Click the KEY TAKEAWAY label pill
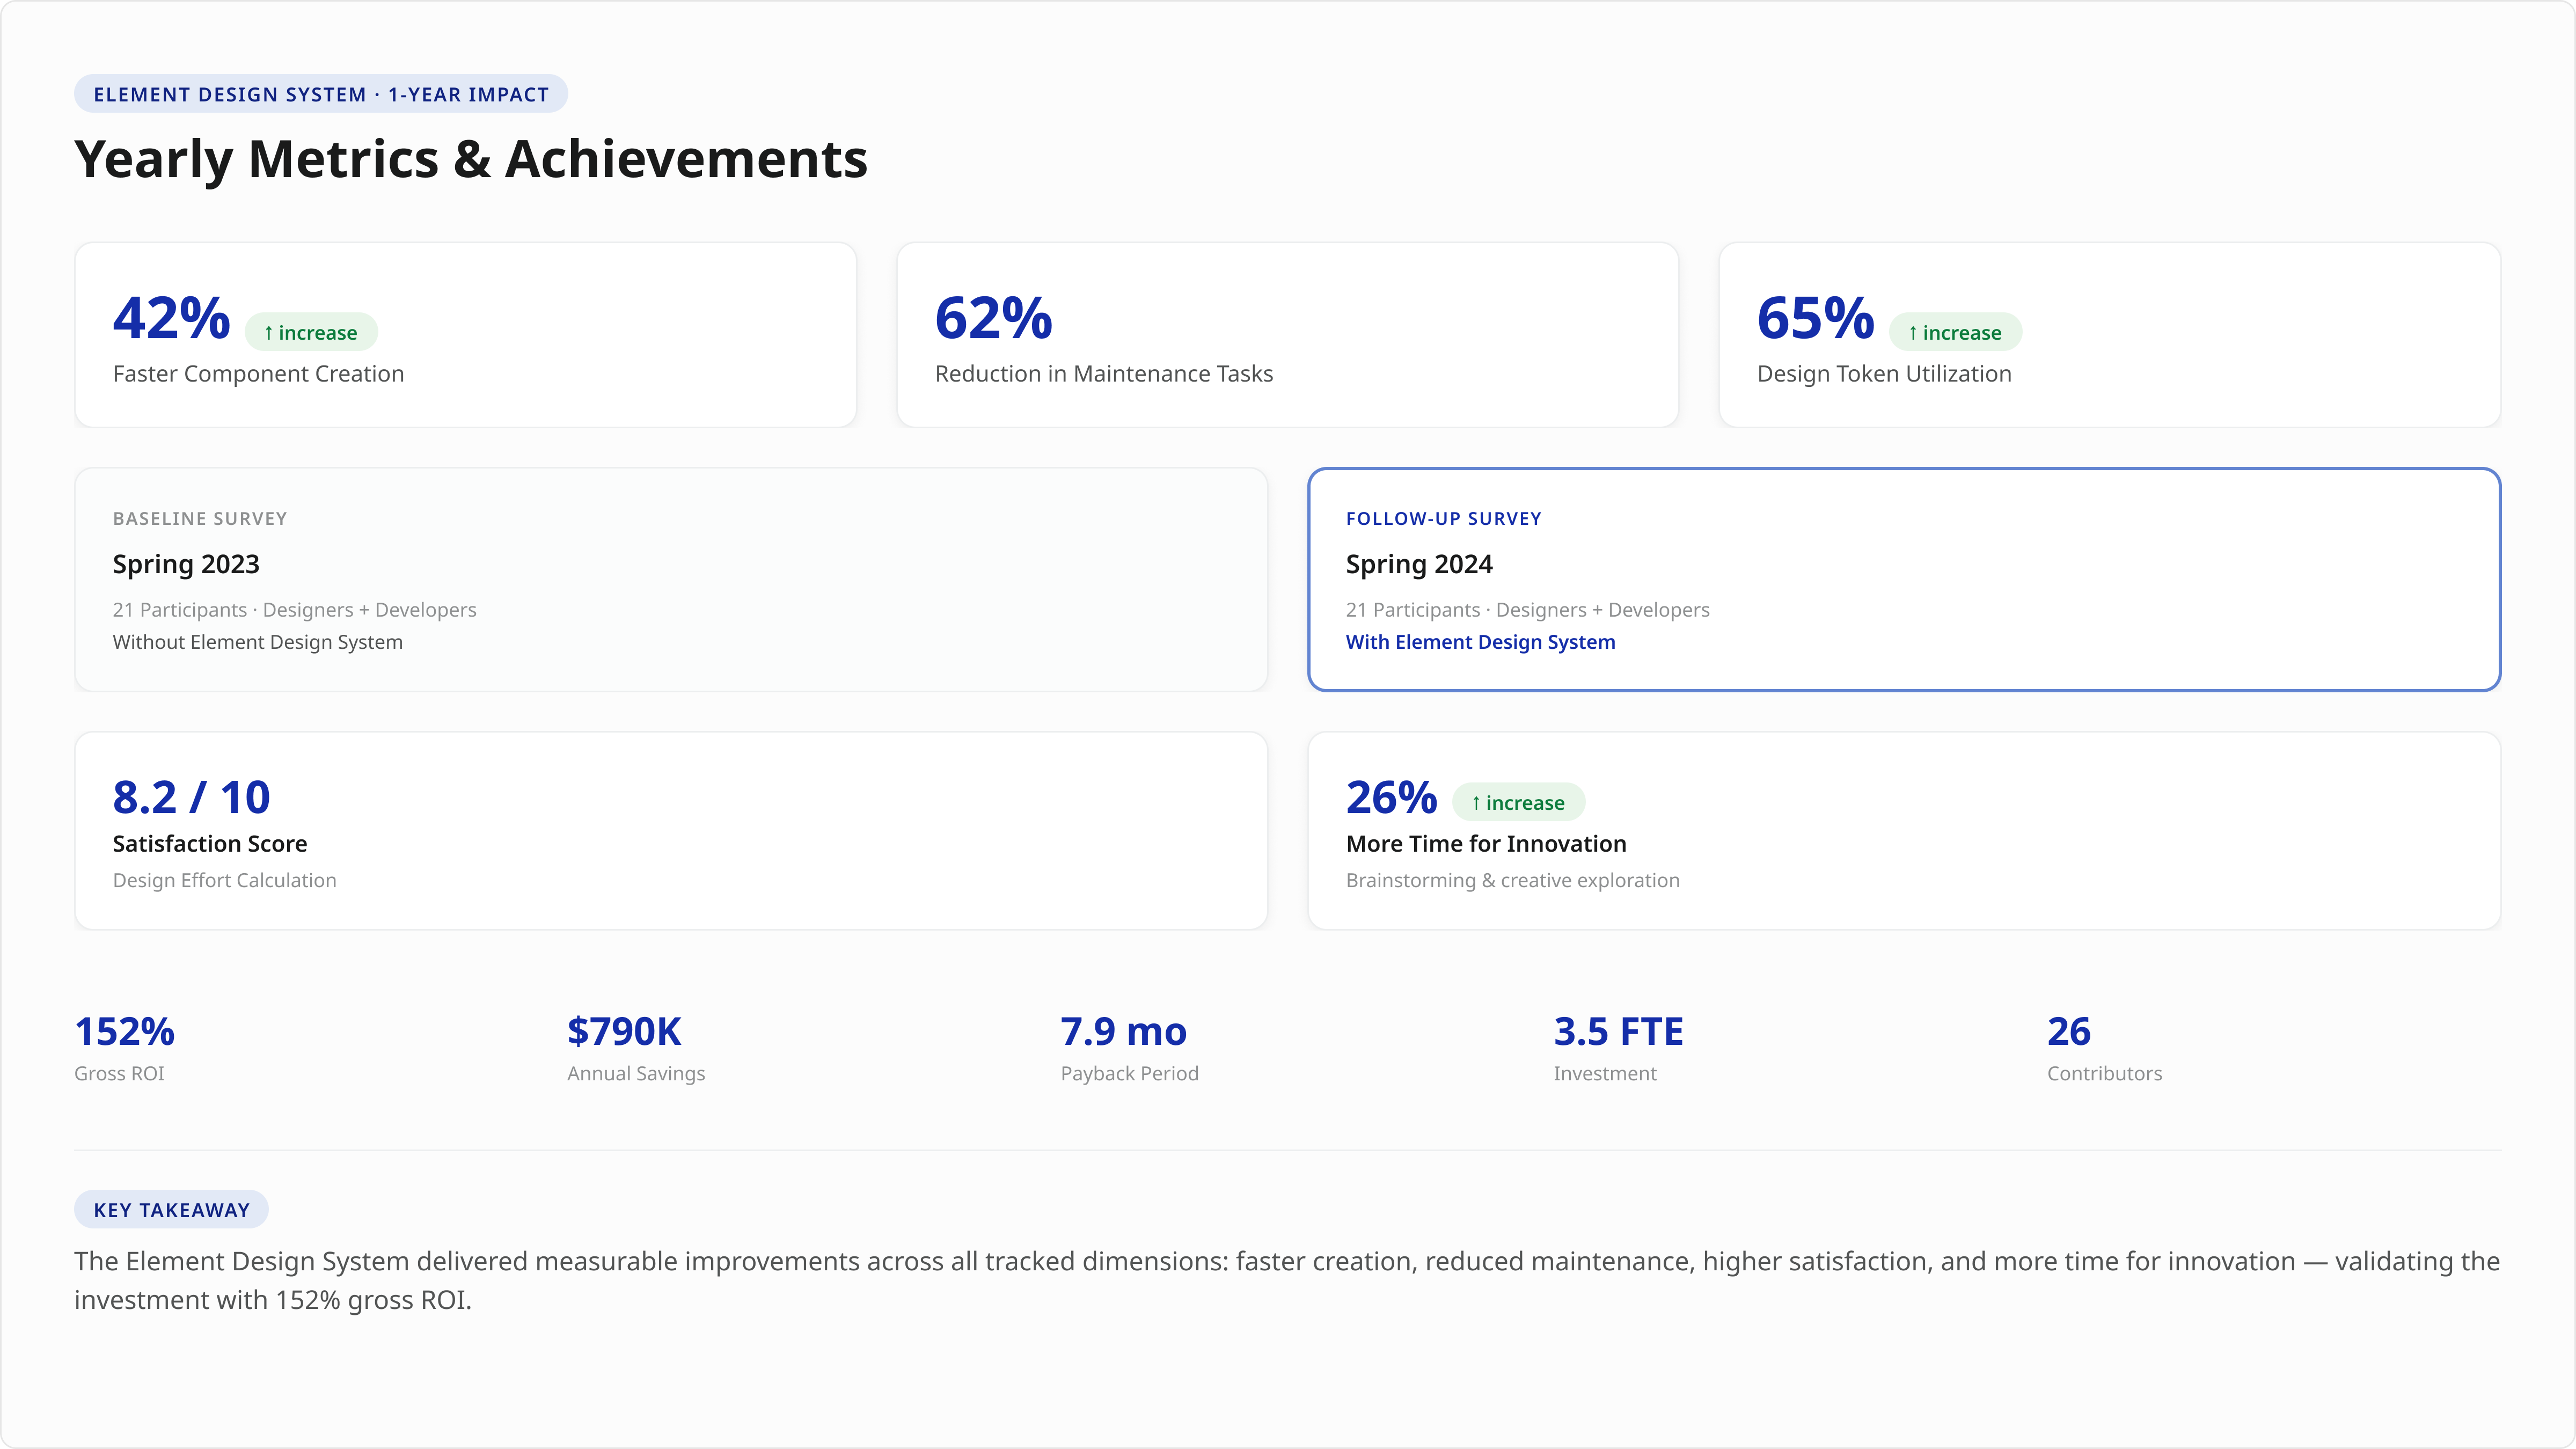The image size is (2576, 1449). point(170,1209)
